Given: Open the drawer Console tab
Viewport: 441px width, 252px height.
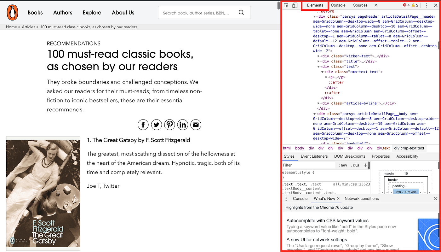Looking at the screenshot, I should click(x=300, y=199).
